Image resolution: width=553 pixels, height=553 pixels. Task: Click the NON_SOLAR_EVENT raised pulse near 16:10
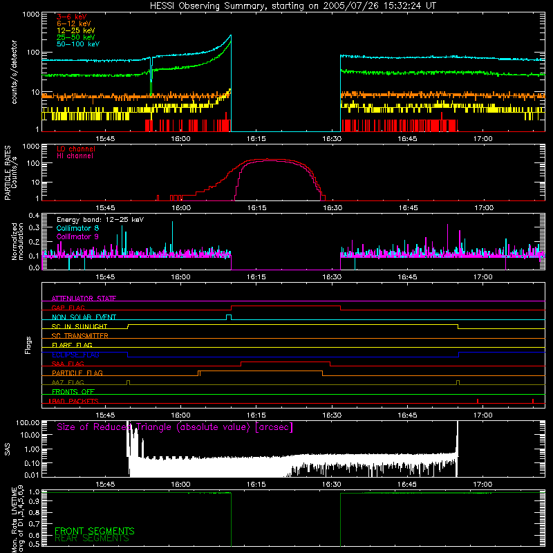(x=229, y=317)
